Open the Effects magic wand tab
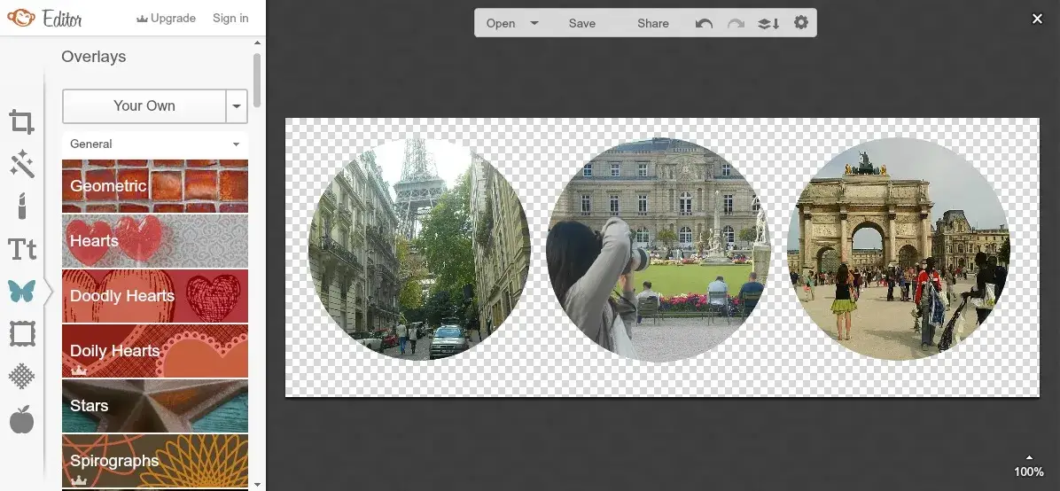The width and height of the screenshot is (1060, 491). click(21, 164)
